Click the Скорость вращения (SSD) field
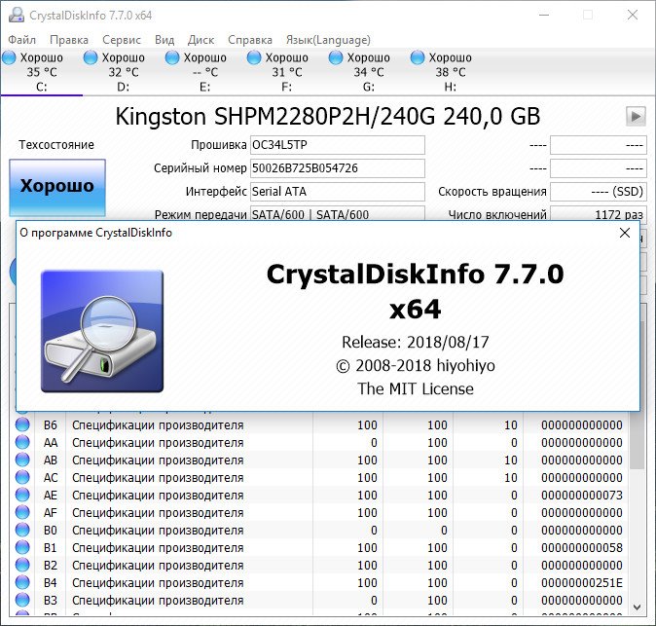656x626 pixels. 599,192
